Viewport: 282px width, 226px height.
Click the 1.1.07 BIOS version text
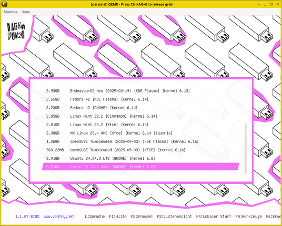[x=27, y=217]
